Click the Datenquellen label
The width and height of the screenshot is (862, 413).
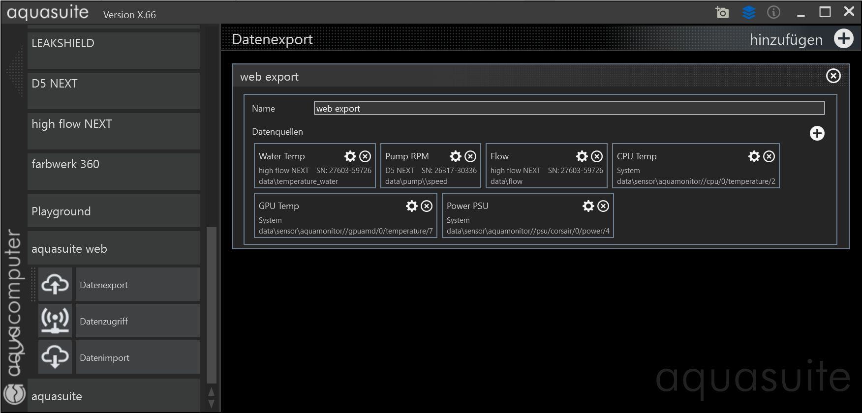point(277,132)
